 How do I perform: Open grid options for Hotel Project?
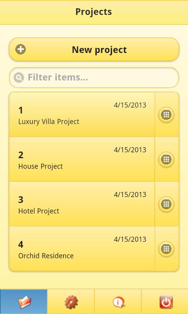tap(166, 204)
